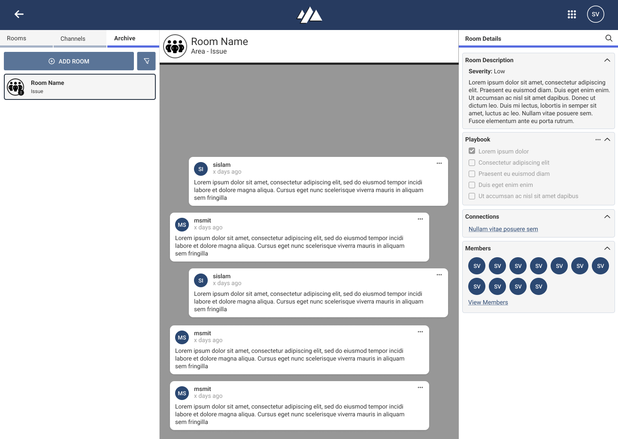Select the Archive tab
The width and height of the screenshot is (618, 439).
[x=133, y=38]
